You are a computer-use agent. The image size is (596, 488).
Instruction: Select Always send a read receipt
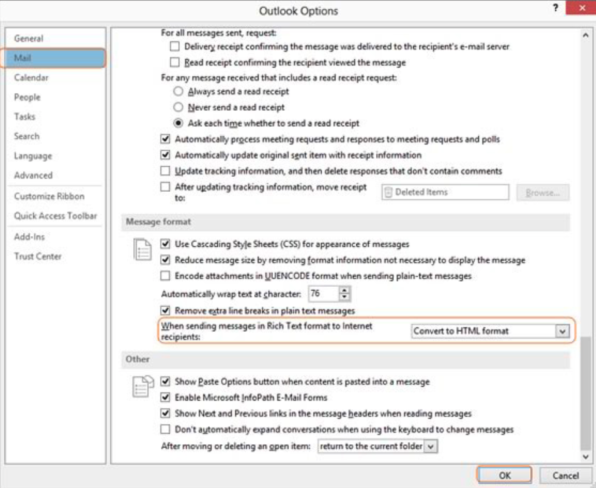coord(178,91)
